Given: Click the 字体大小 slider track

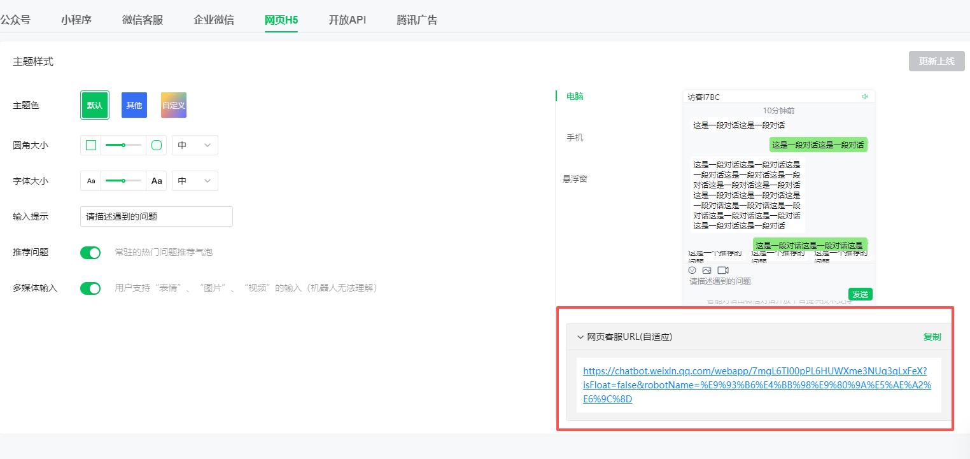Looking at the screenshot, I should pyautogui.click(x=123, y=181).
